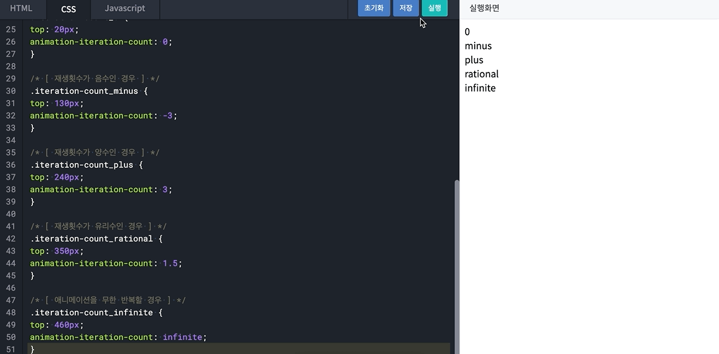The width and height of the screenshot is (719, 354).
Task: Select the 'rational' output text
Action: [481, 74]
